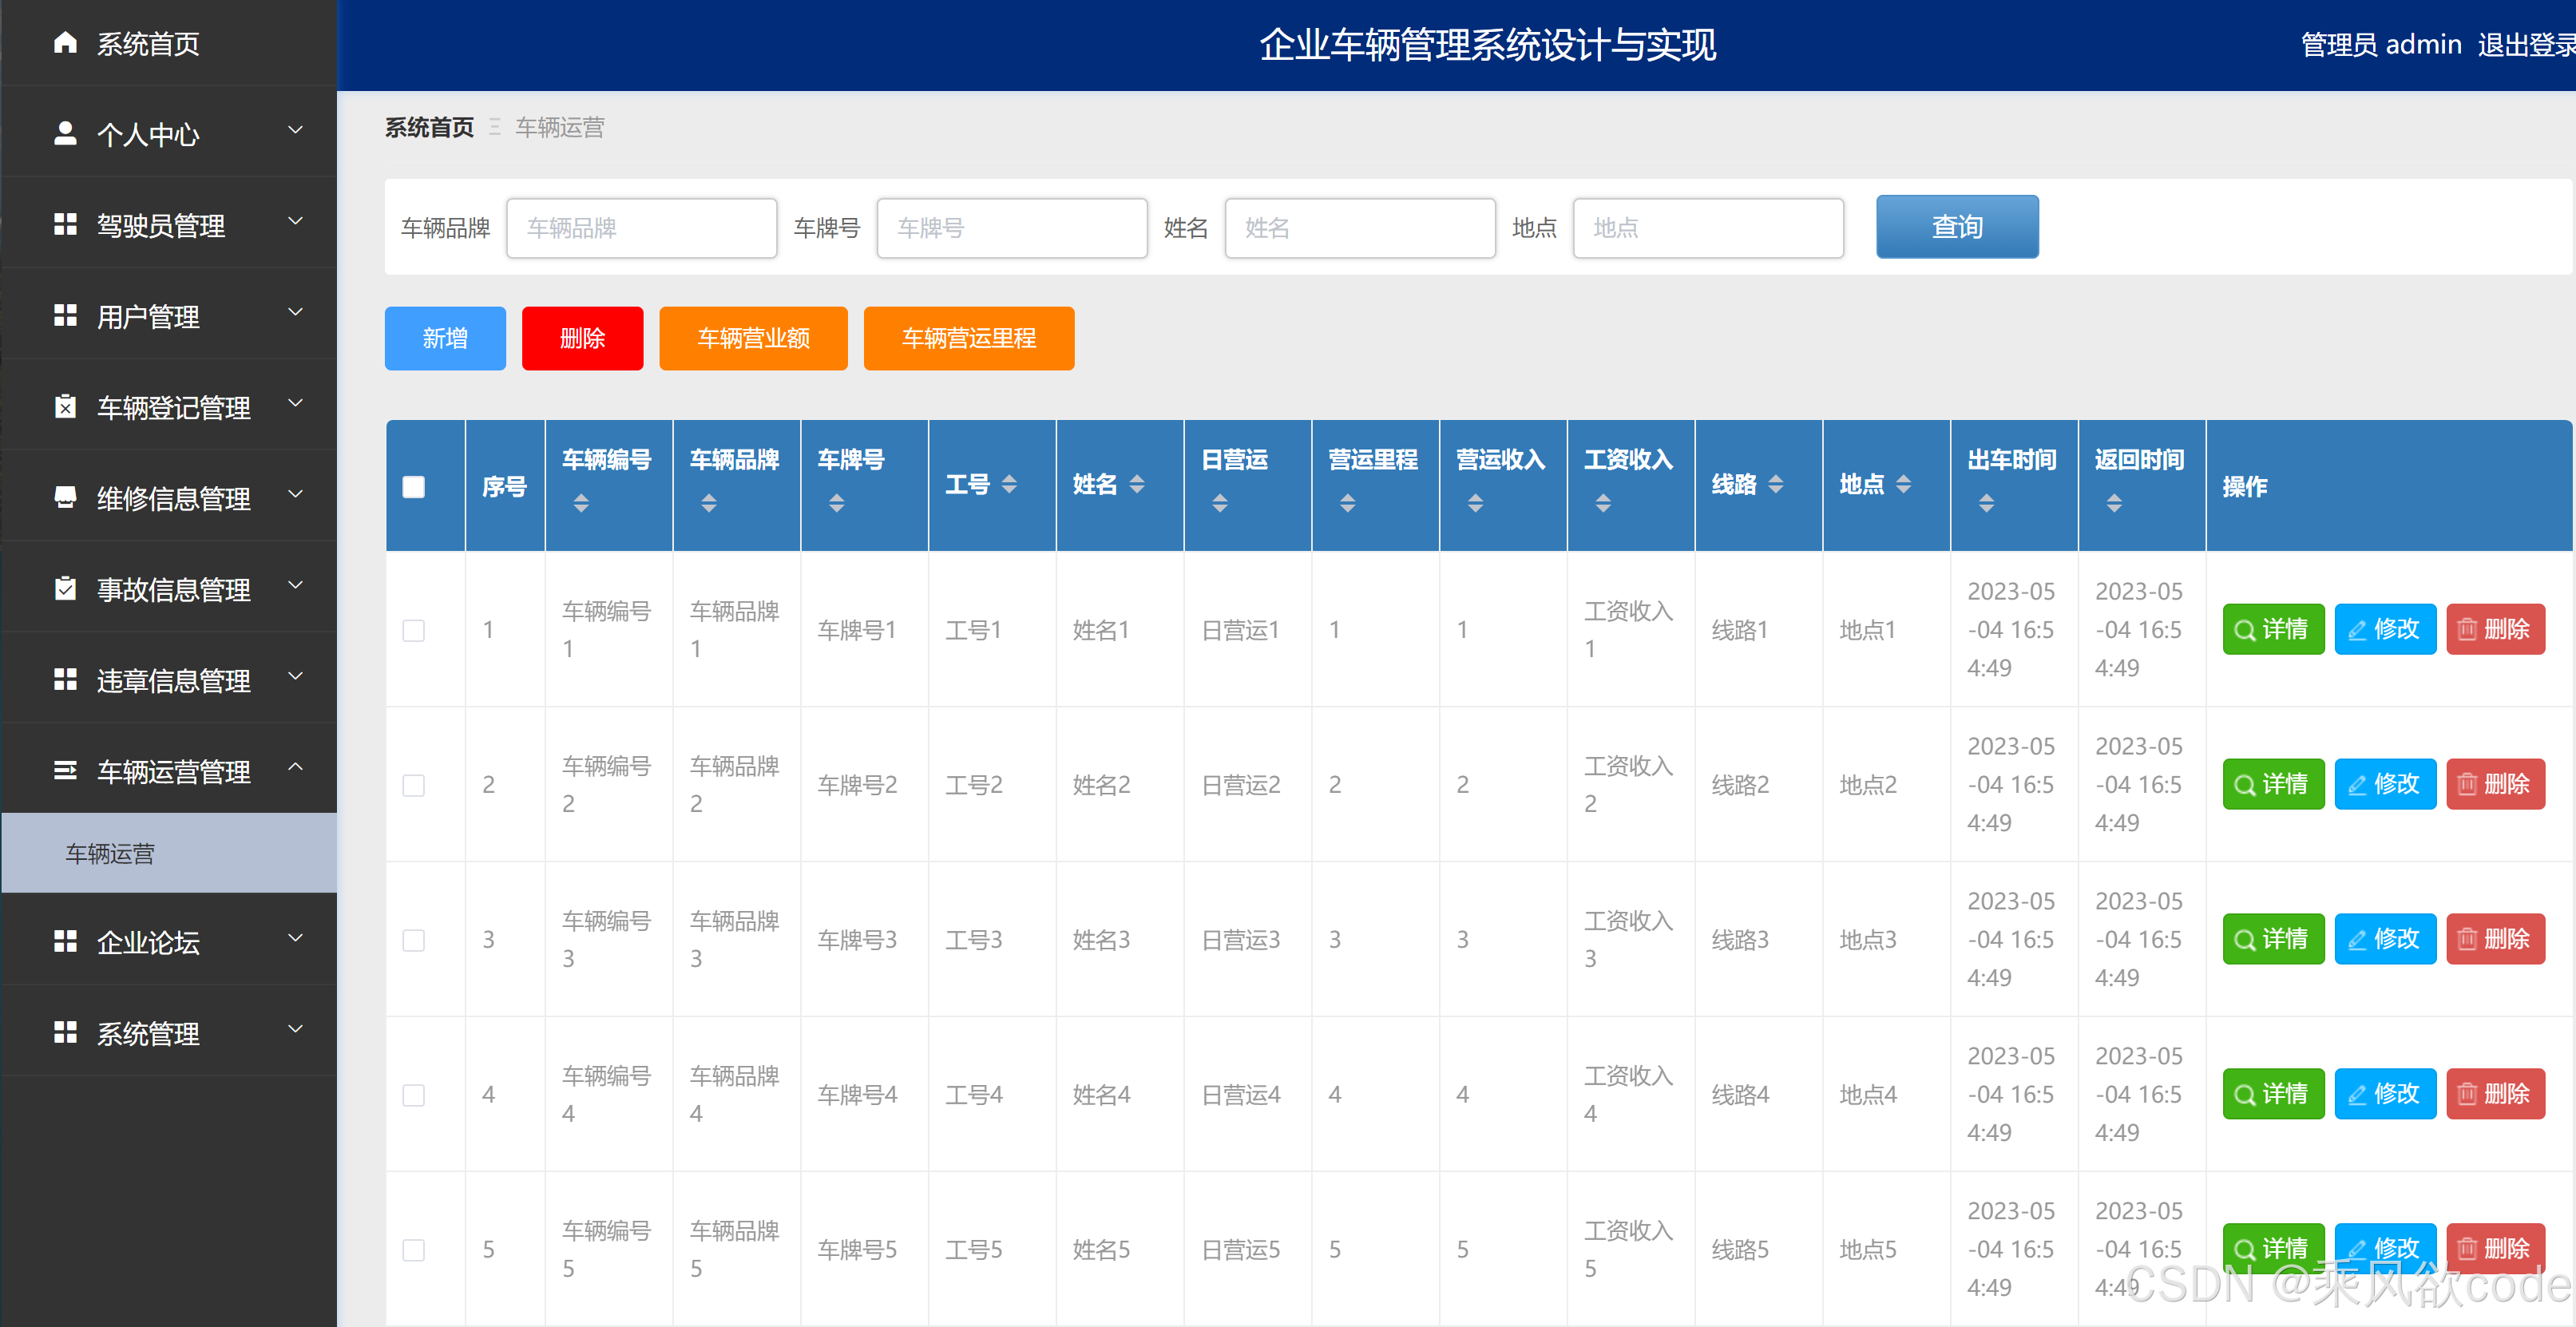Sort the 线路 column via arrows icon

point(1776,485)
